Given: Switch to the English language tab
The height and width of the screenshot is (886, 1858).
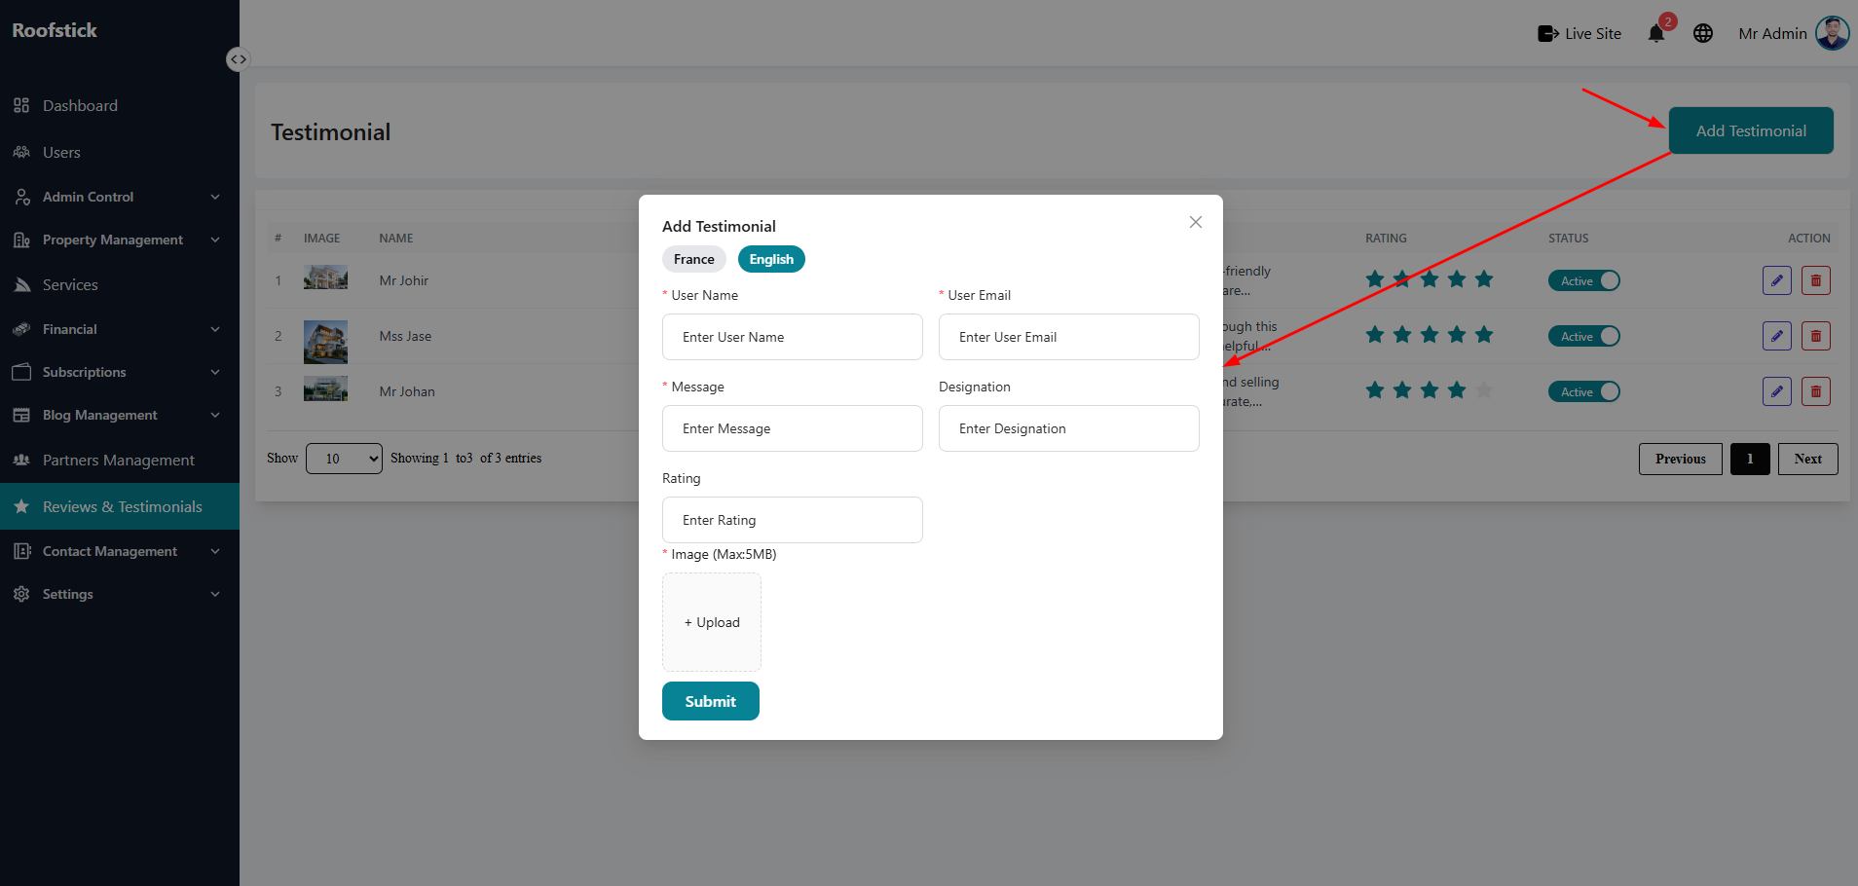Looking at the screenshot, I should coord(771,259).
